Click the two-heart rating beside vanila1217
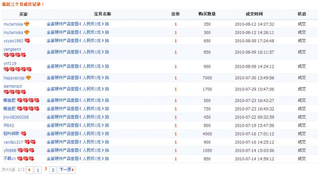The width and height of the screenshot is (318, 175). (x=30, y=142)
